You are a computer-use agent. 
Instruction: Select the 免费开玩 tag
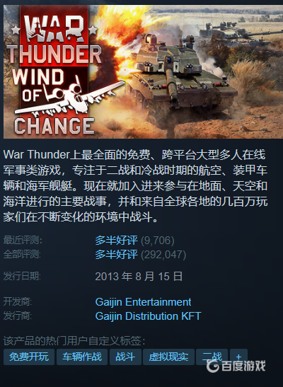coord(29,357)
